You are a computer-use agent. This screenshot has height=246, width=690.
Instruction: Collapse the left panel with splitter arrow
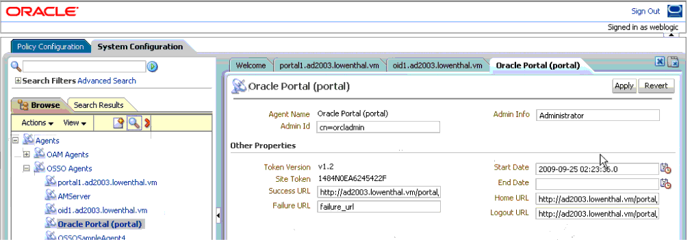pos(218,216)
